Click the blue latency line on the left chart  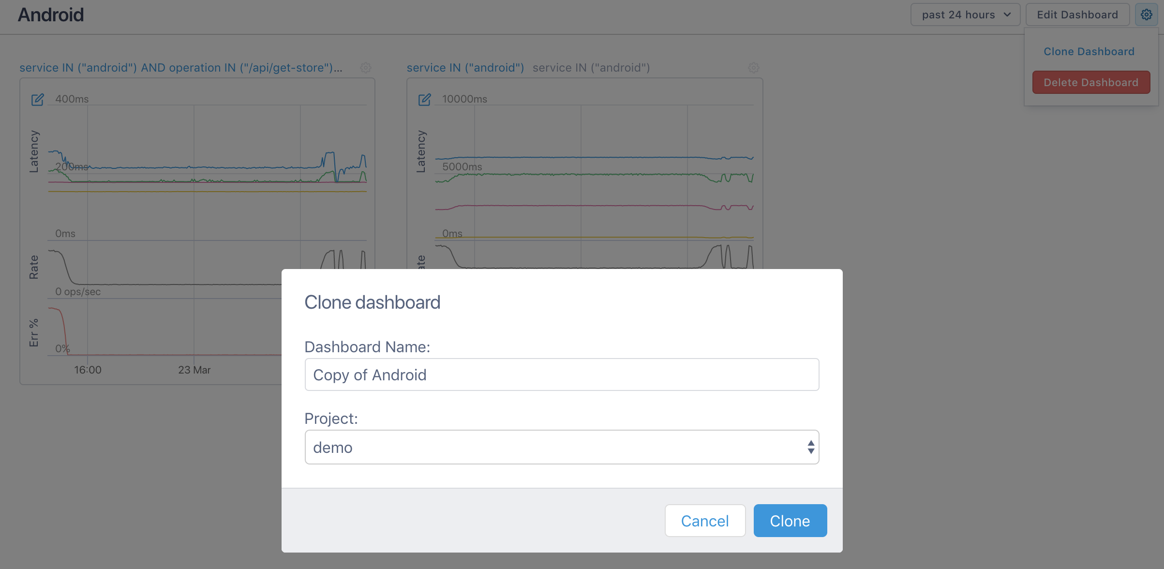(194, 166)
